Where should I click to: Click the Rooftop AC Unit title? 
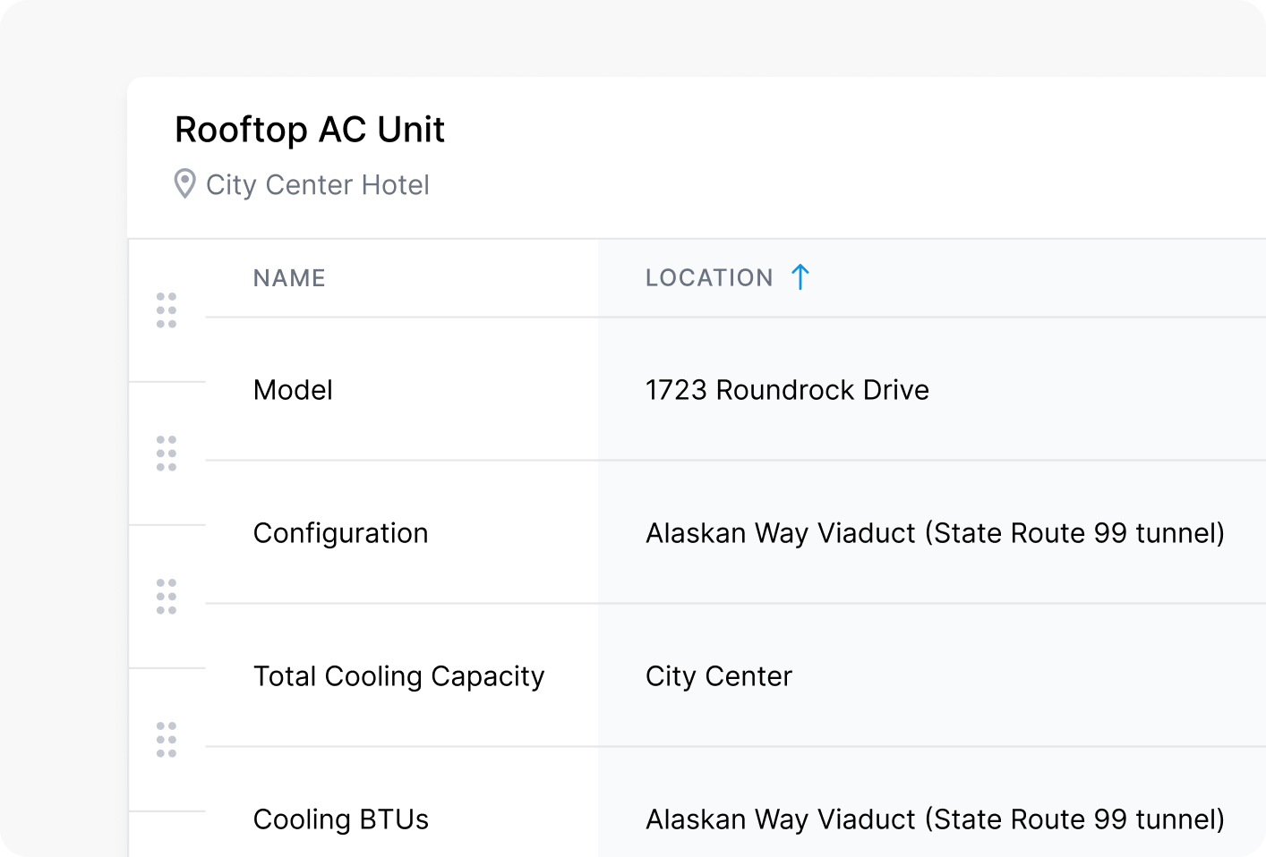click(x=309, y=130)
